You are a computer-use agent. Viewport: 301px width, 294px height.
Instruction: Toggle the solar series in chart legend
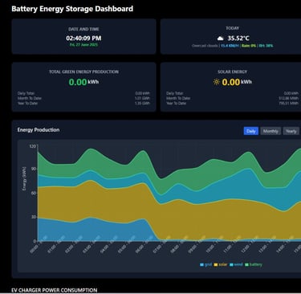221,264
